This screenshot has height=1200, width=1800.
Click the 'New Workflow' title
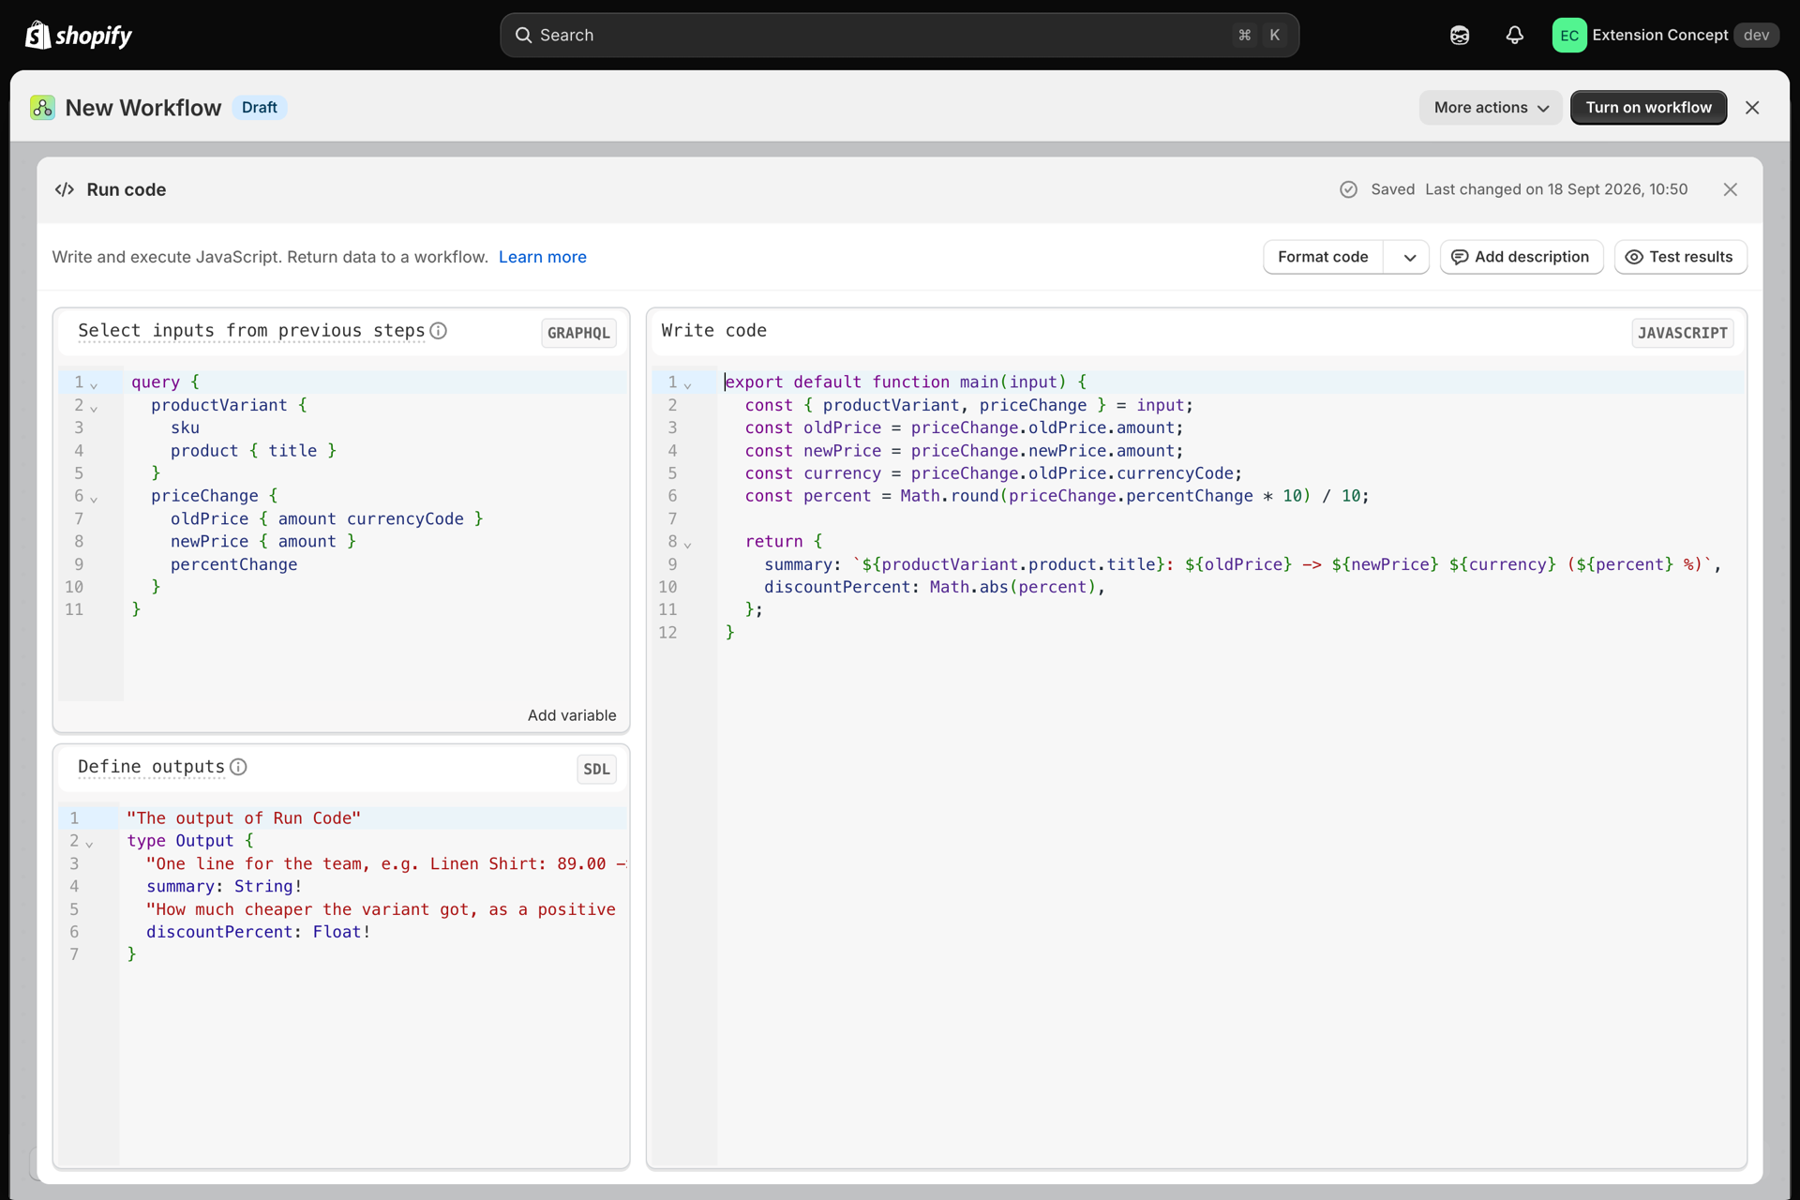142,108
